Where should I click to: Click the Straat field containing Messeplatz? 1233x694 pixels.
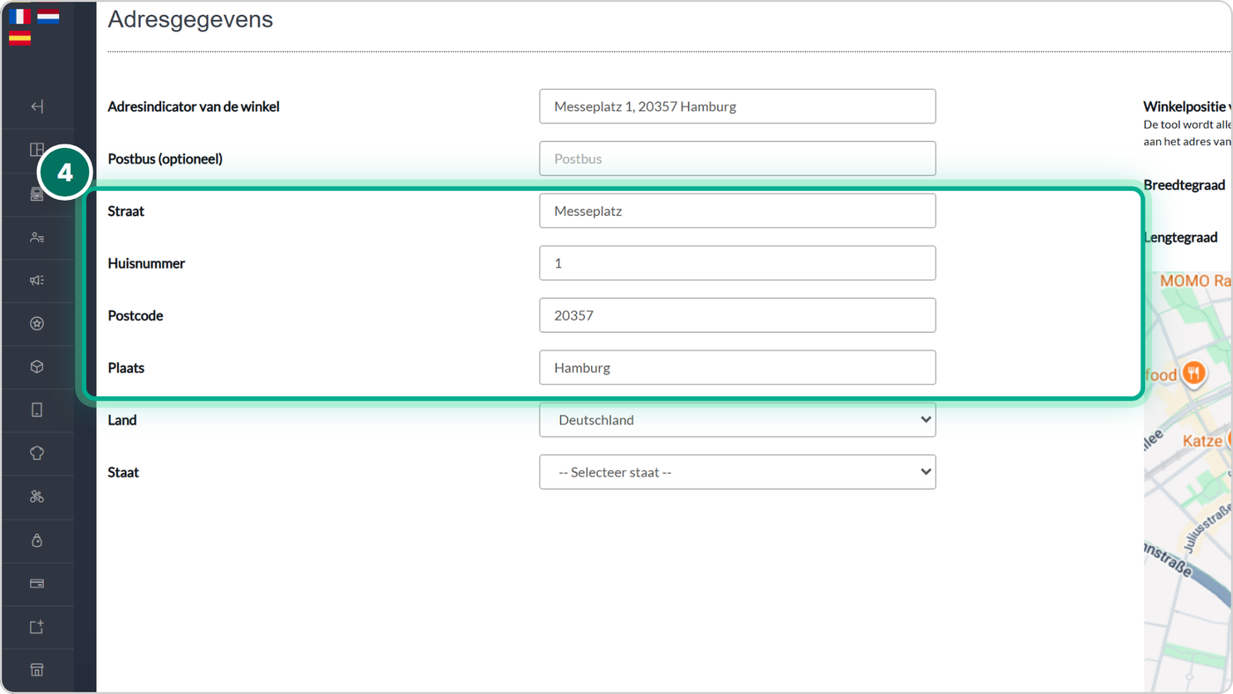(x=737, y=211)
